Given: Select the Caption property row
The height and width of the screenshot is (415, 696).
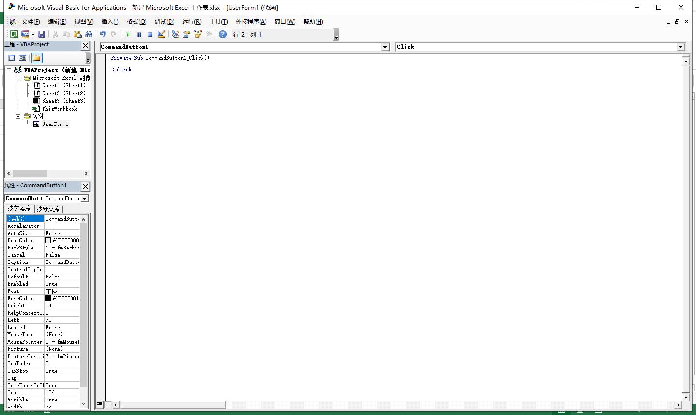Looking at the screenshot, I should click(43, 262).
